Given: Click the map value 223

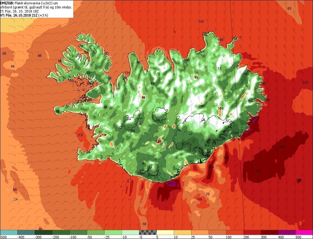Looking at the screenshot, I should [x=305, y=83].
